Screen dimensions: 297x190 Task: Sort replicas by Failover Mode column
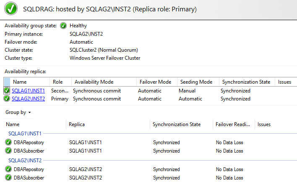pyautogui.click(x=155, y=82)
